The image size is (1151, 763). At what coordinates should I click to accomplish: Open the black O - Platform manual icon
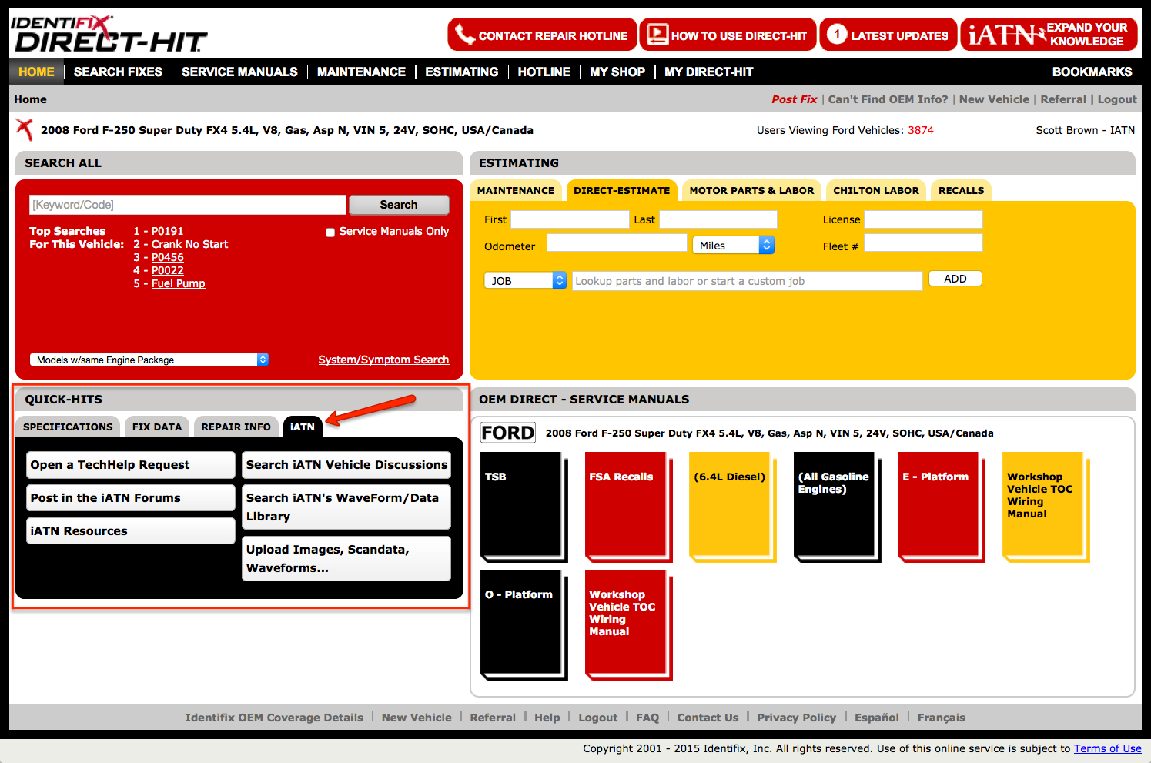click(521, 622)
